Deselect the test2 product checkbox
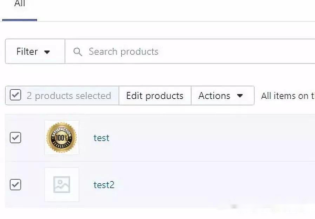Image resolution: width=315 pixels, height=219 pixels. pyautogui.click(x=15, y=184)
